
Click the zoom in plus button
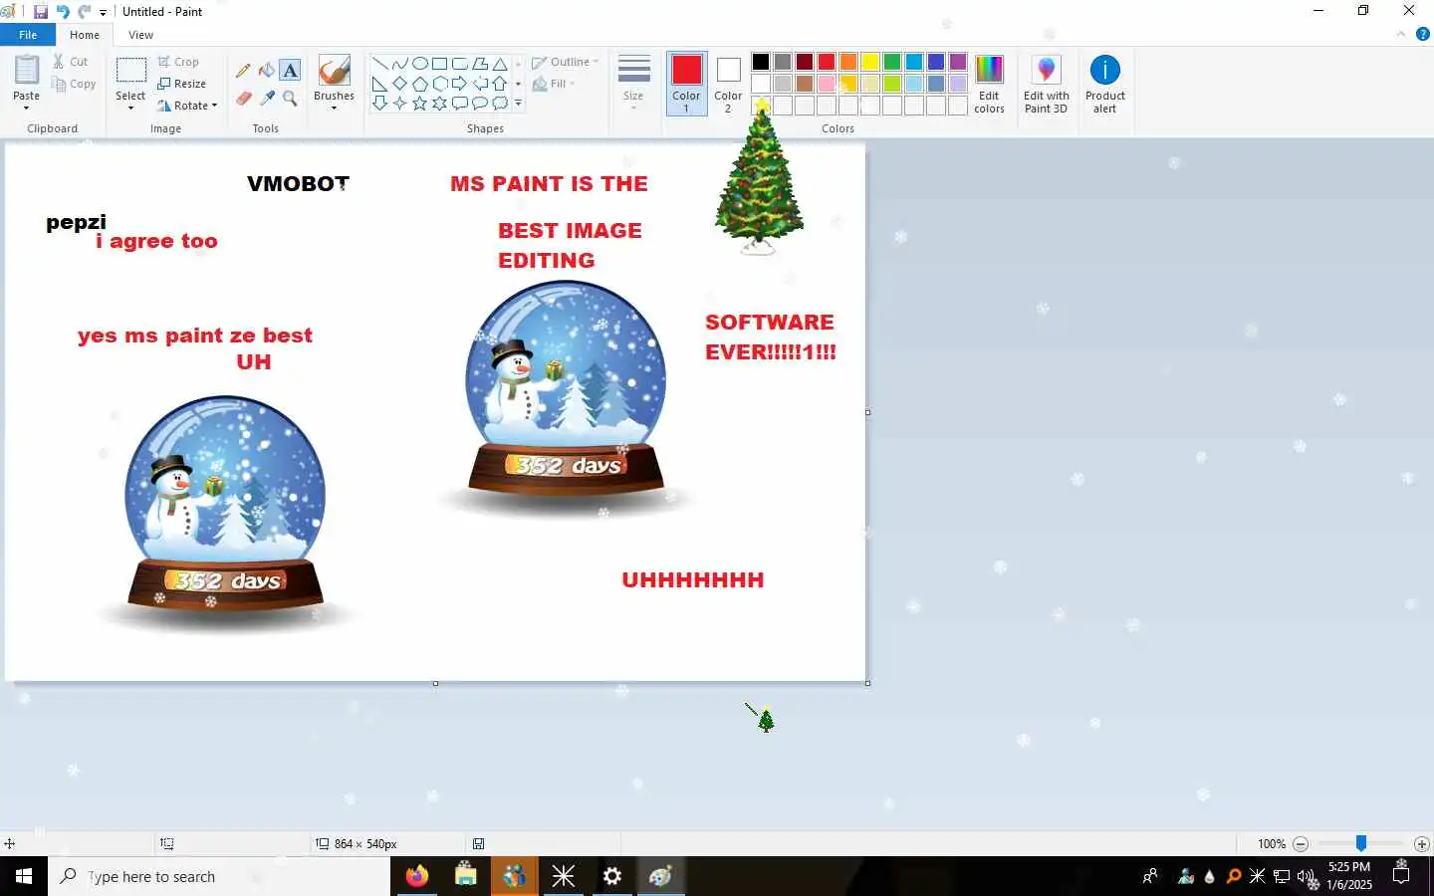tap(1421, 844)
